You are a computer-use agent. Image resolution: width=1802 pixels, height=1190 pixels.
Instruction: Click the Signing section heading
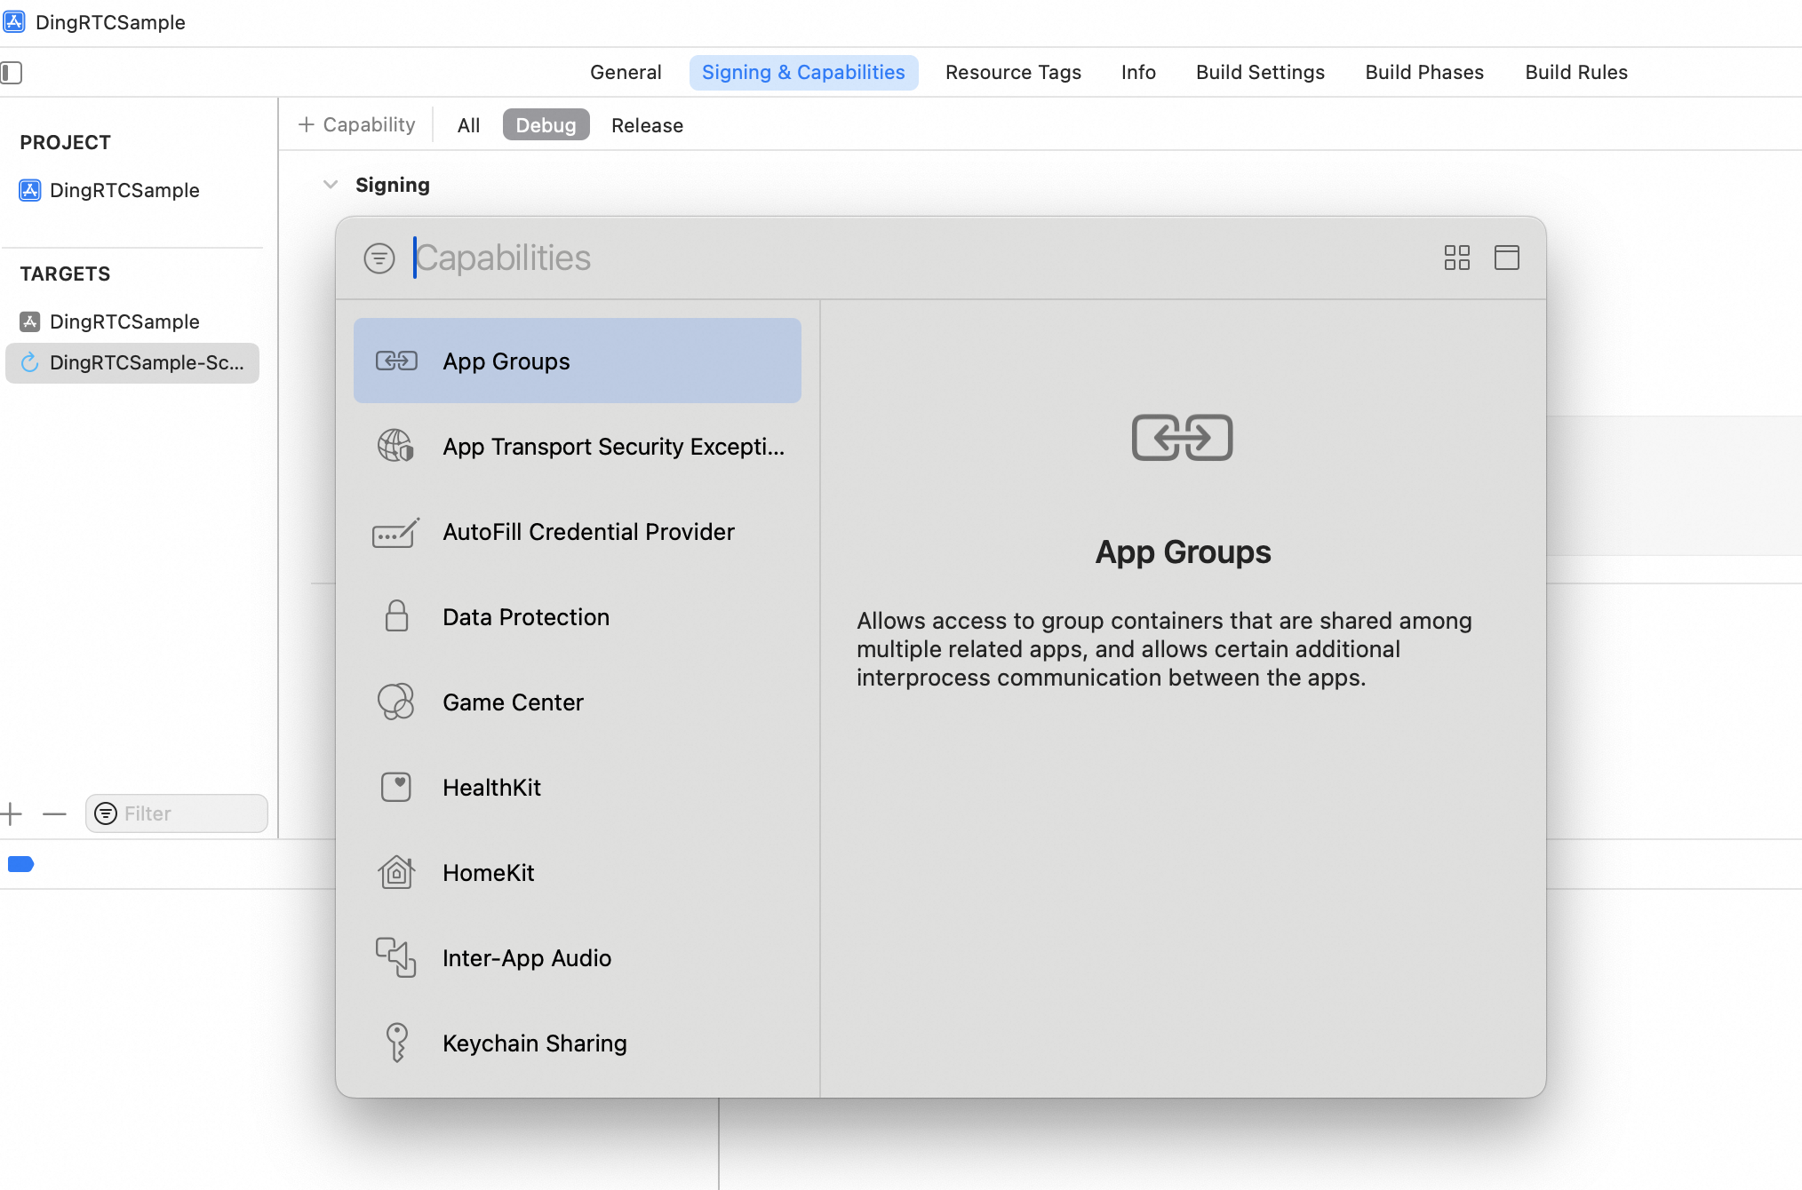coord(393,185)
